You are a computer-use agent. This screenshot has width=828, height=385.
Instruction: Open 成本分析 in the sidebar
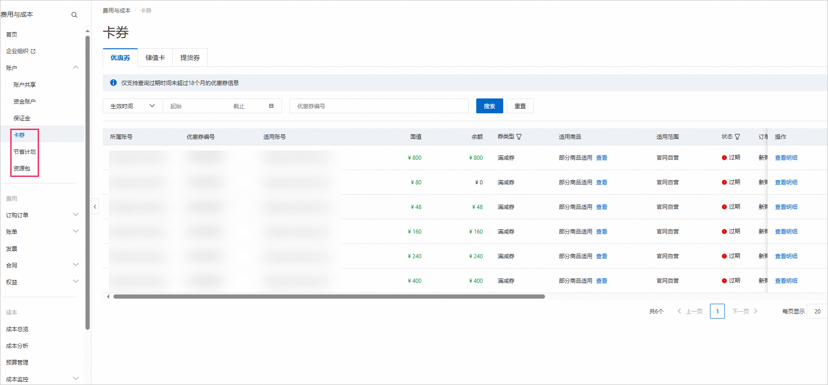[17, 346]
